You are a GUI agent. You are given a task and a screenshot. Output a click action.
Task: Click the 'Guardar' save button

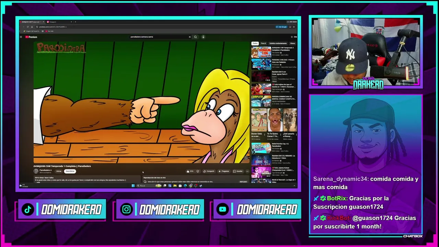pyautogui.click(x=238, y=171)
